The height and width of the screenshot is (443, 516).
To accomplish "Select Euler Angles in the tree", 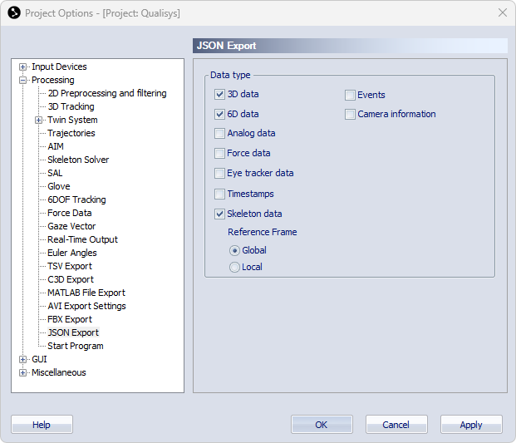I will (72, 253).
